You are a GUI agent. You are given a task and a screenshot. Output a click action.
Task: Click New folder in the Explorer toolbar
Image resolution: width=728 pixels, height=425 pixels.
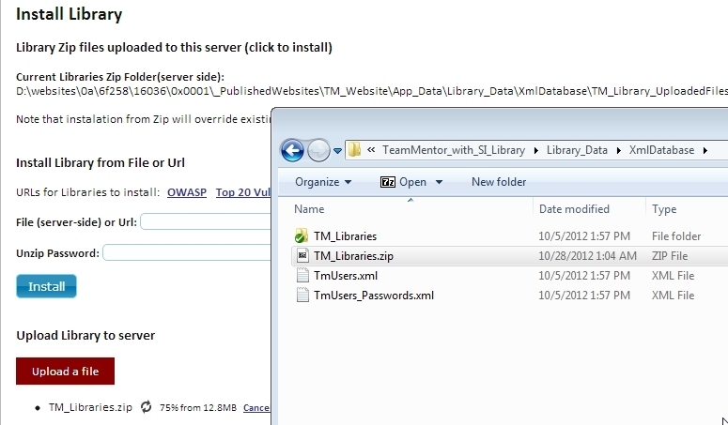pyautogui.click(x=499, y=182)
